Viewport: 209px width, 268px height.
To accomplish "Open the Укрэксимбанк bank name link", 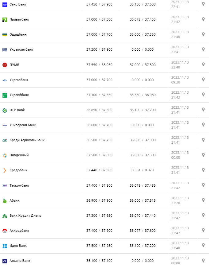I will [x=21, y=49].
